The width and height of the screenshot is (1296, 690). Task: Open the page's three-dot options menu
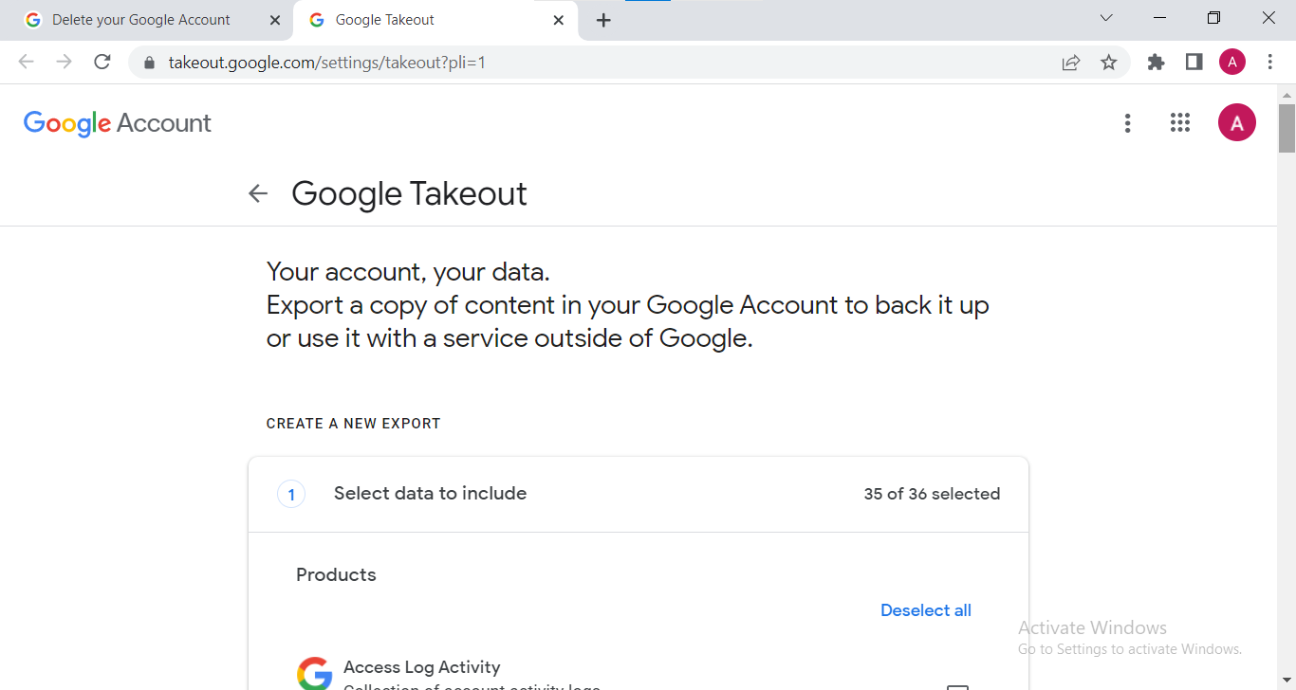[1127, 123]
